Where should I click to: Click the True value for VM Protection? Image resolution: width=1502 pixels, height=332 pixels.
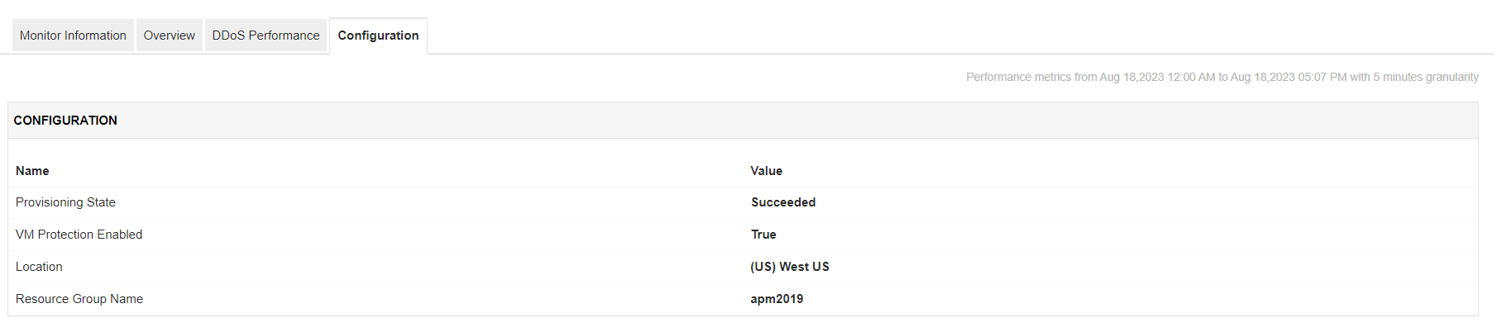pos(763,235)
